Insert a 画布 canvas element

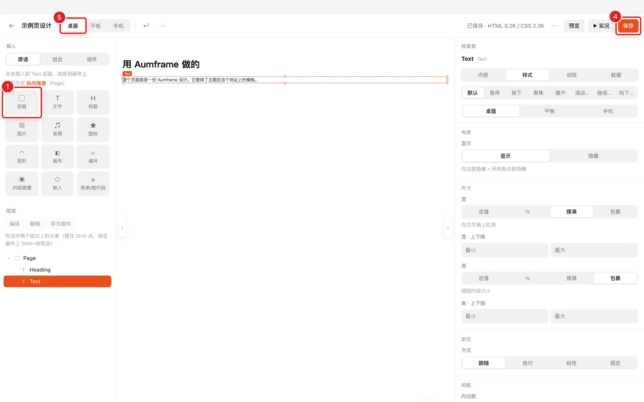(x=58, y=156)
